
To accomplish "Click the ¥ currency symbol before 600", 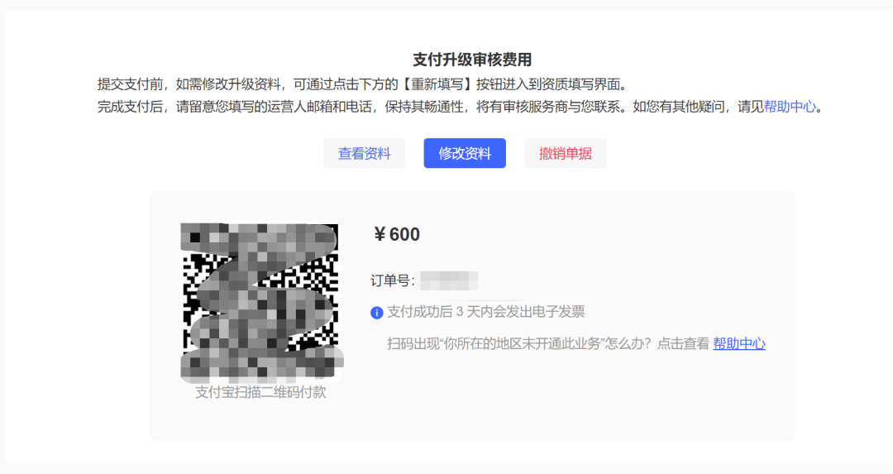I will coord(380,234).
